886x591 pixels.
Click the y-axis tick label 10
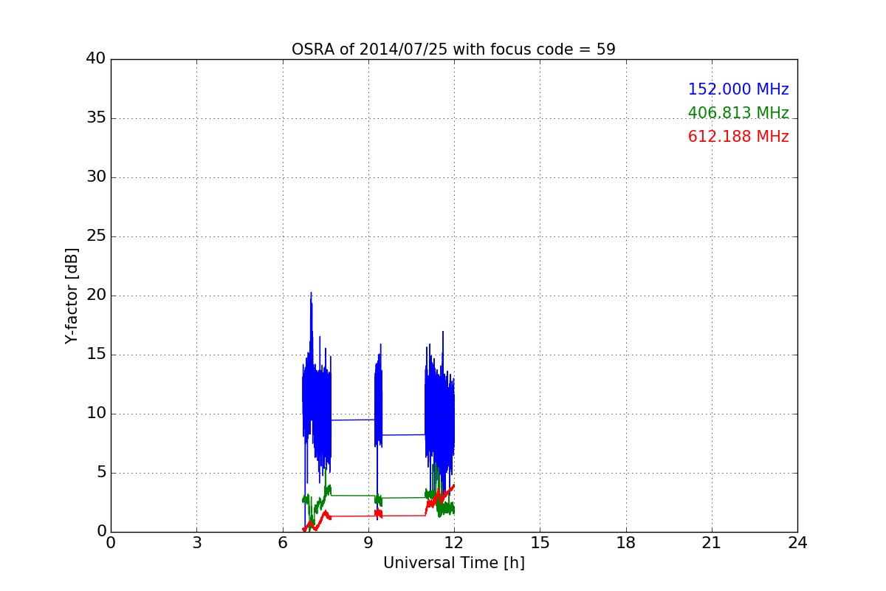tap(96, 414)
